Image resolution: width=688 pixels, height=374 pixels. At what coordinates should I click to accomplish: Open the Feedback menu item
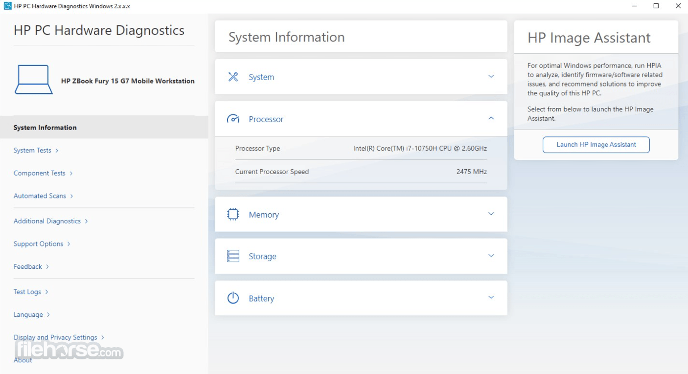click(x=28, y=266)
